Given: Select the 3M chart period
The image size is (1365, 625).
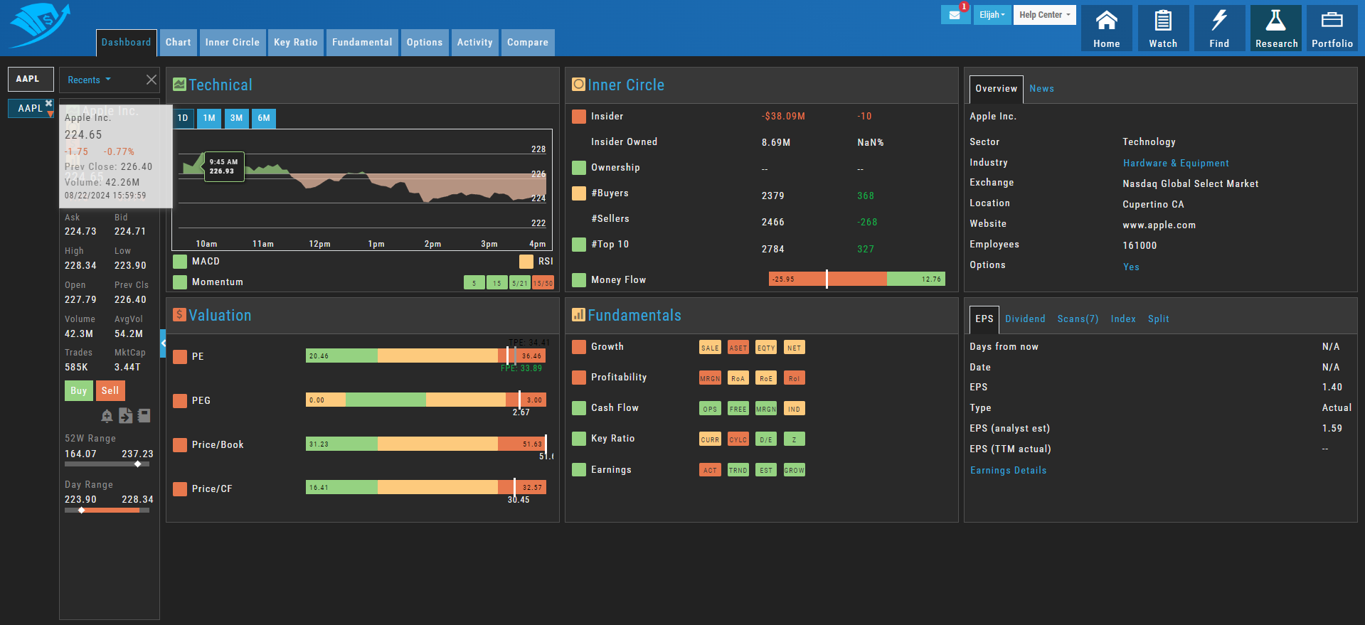Looking at the screenshot, I should tap(236, 118).
